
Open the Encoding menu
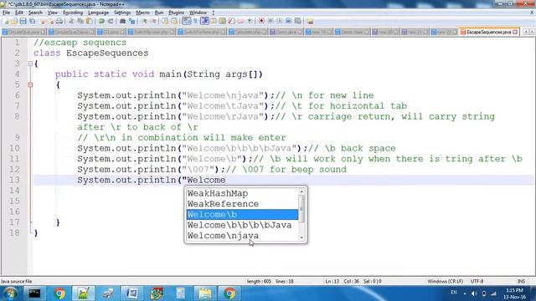click(x=73, y=13)
